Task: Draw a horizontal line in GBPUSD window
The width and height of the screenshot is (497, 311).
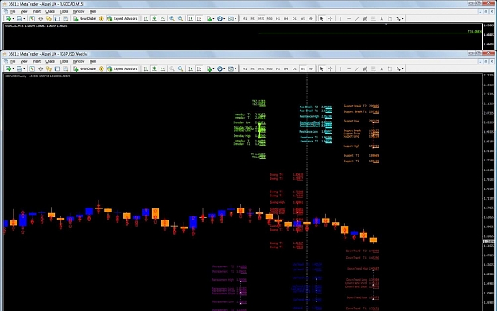Action: (348, 68)
